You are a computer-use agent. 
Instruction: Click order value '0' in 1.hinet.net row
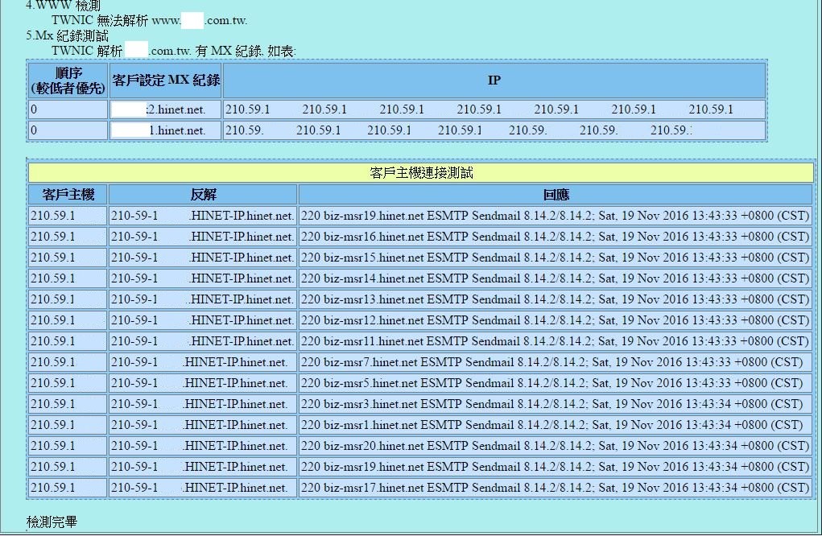tap(68, 130)
